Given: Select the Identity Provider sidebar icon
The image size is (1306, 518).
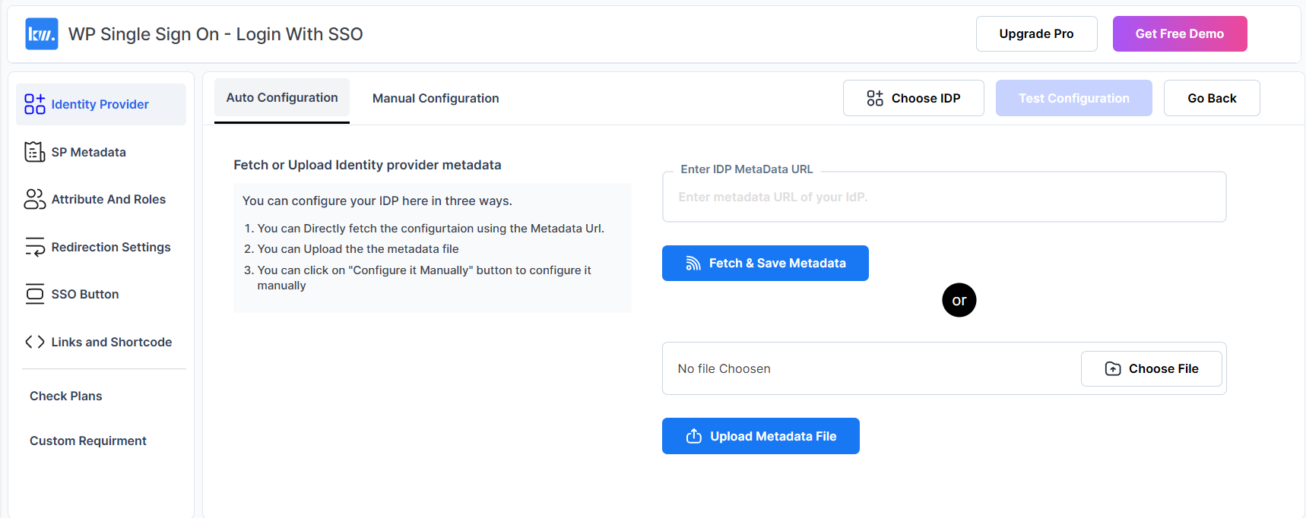Looking at the screenshot, I should 34,103.
